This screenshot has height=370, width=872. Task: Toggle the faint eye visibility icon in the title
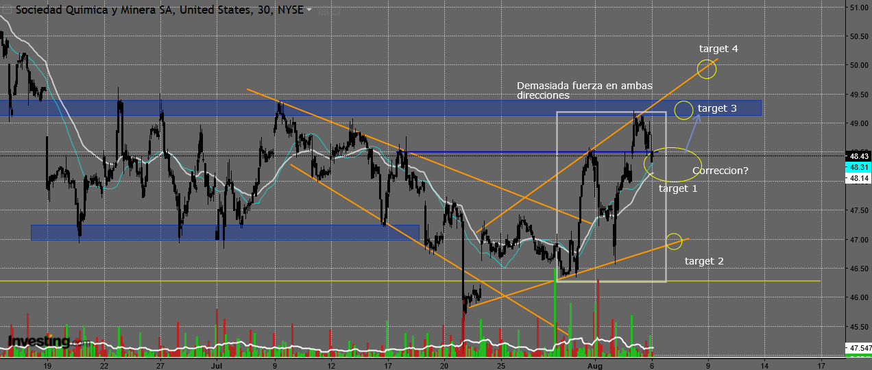(324, 11)
